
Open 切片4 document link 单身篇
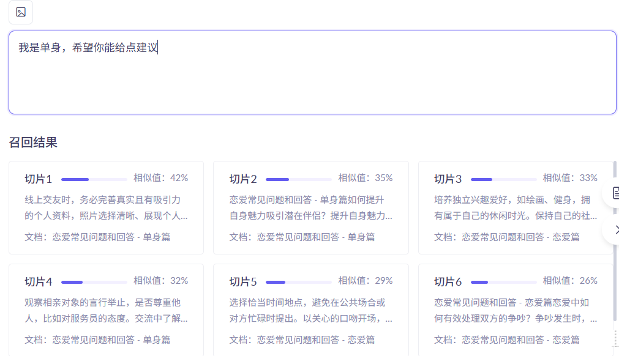(x=97, y=340)
